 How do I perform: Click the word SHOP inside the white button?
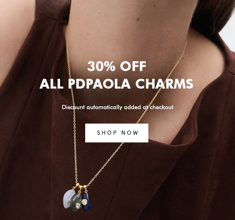(x=107, y=133)
